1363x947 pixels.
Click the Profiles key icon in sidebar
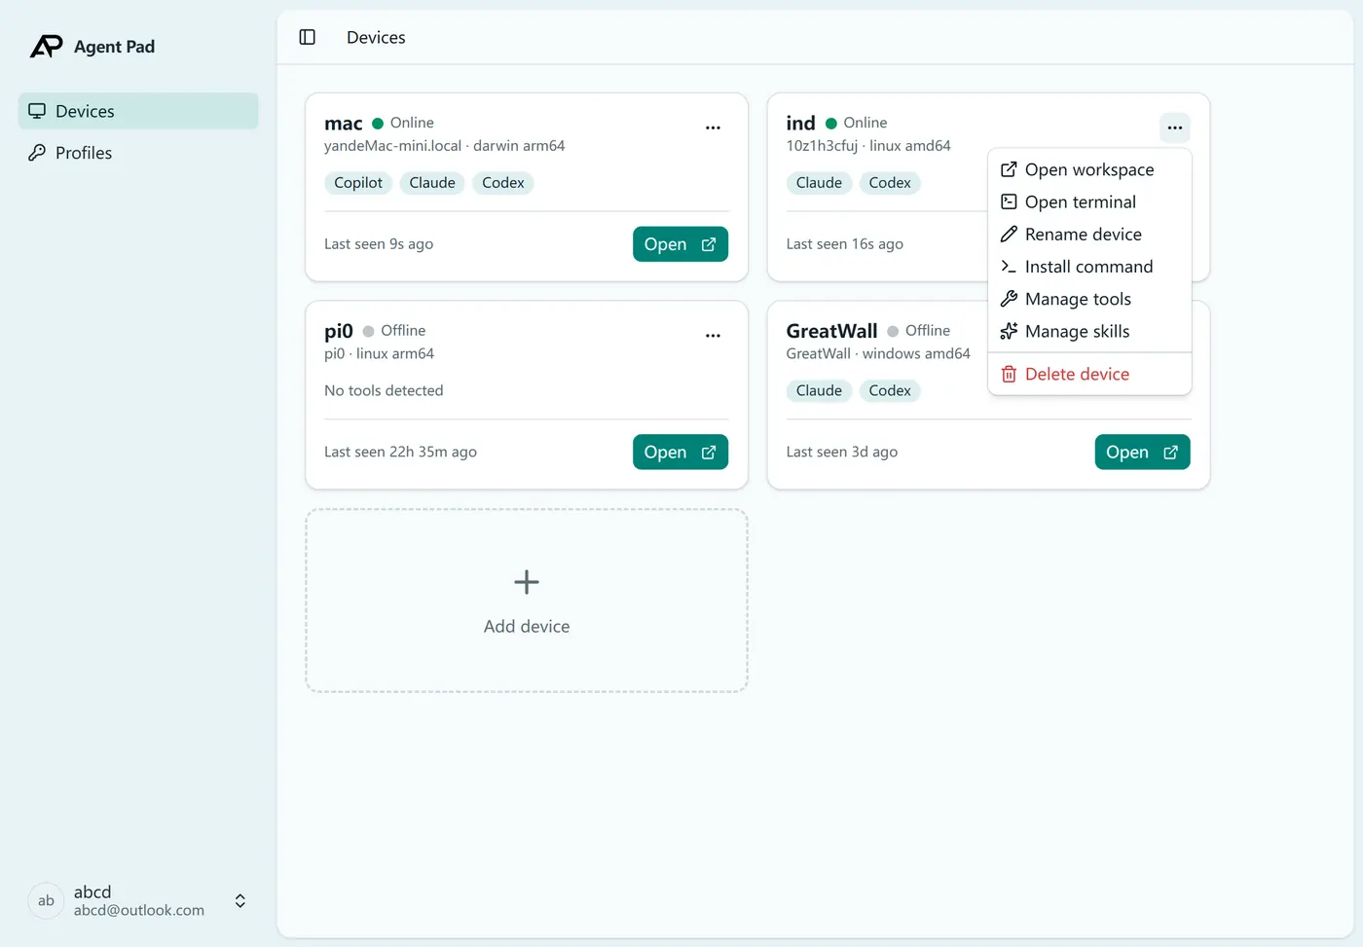[x=37, y=153]
